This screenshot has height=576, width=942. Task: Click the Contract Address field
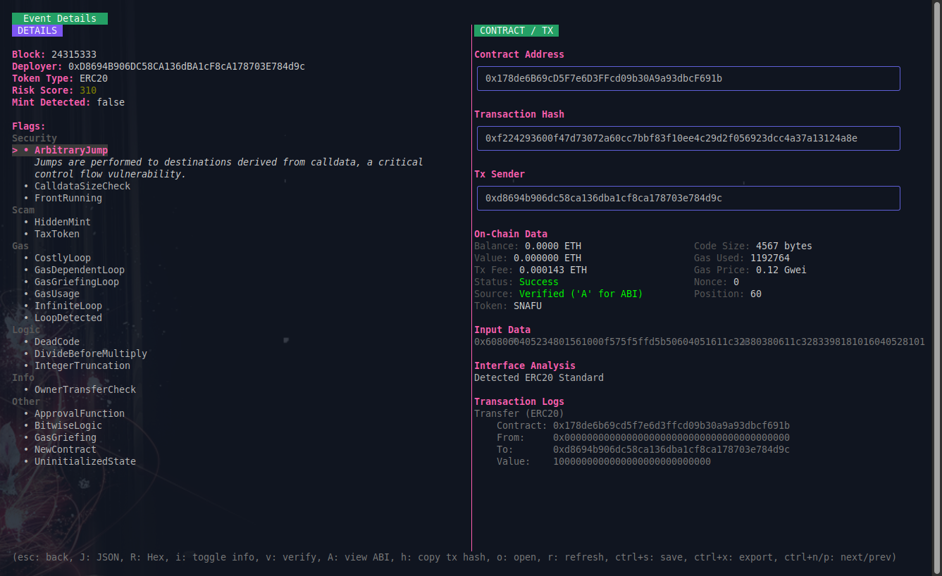pos(688,78)
